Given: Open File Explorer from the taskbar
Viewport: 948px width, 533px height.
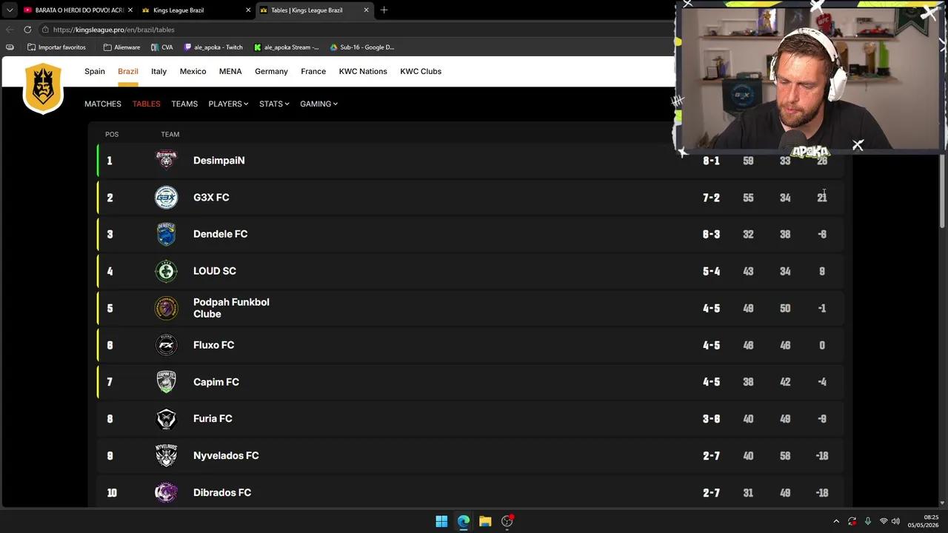Looking at the screenshot, I should pyautogui.click(x=485, y=521).
